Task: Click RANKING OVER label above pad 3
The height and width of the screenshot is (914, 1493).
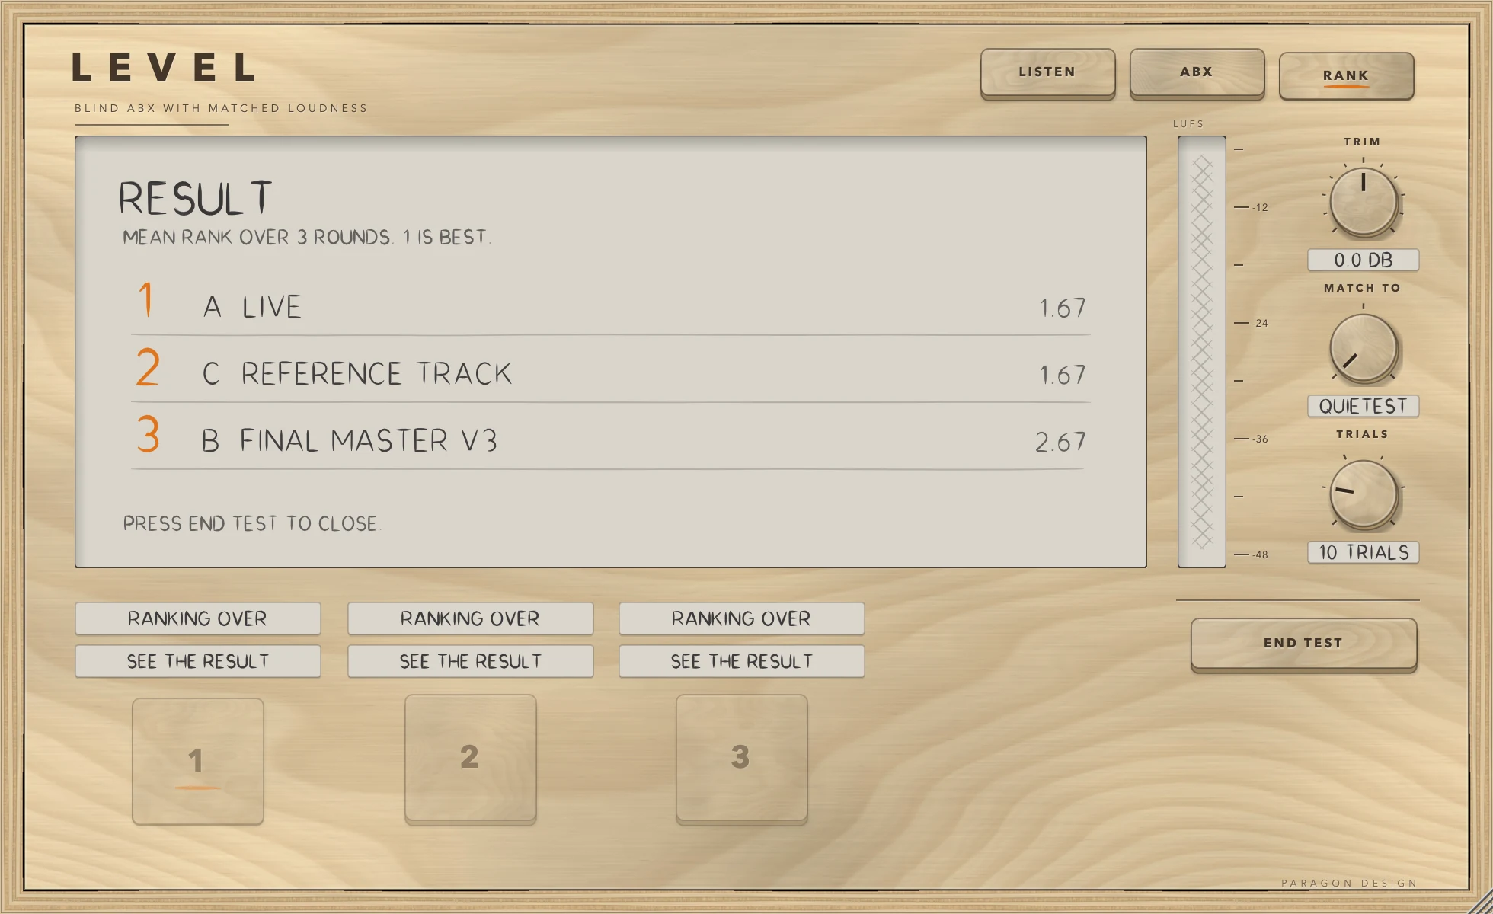Action: [741, 618]
